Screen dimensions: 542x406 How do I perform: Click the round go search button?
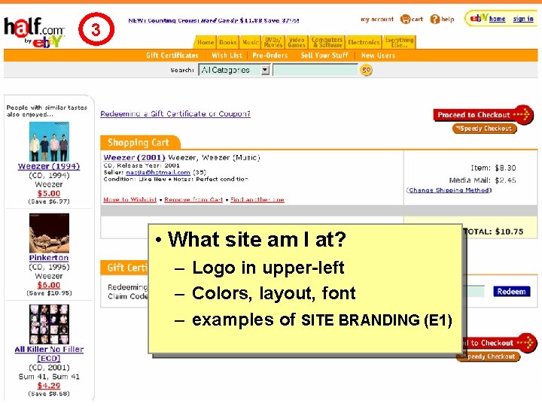pyautogui.click(x=366, y=70)
